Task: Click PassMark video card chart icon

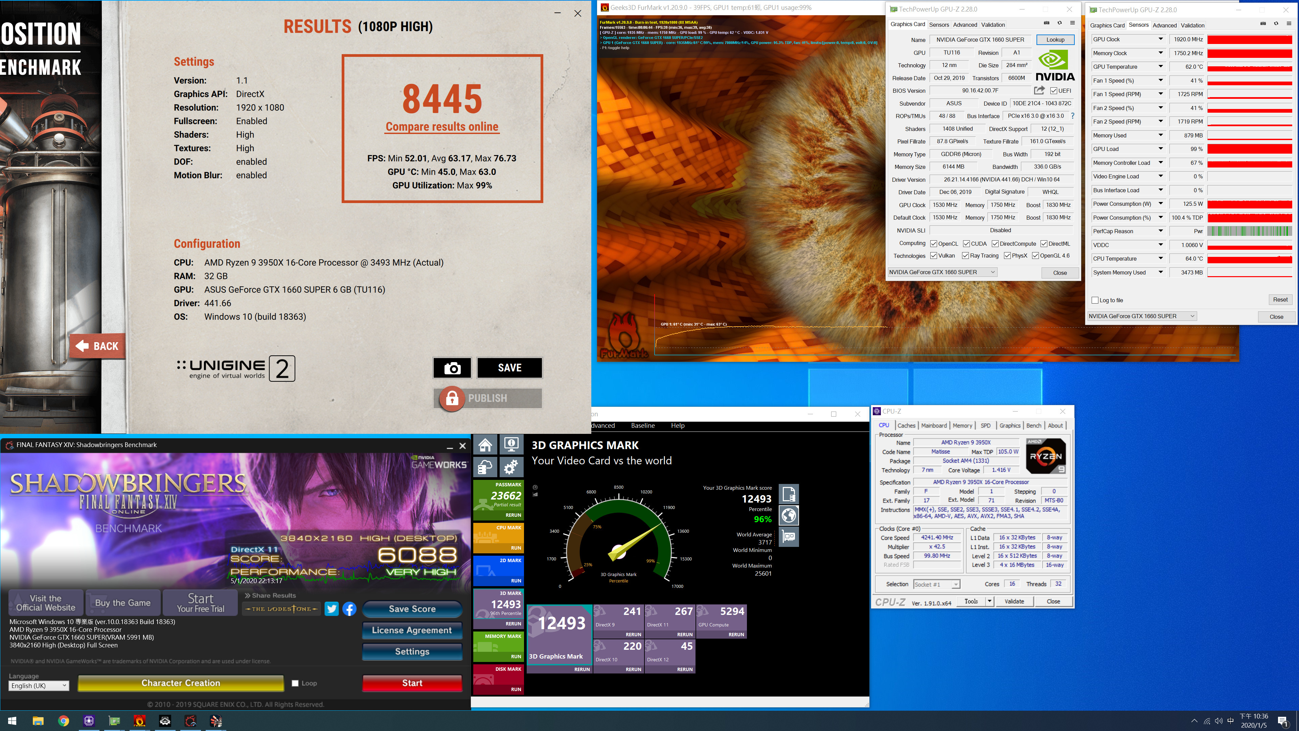Action: [789, 537]
